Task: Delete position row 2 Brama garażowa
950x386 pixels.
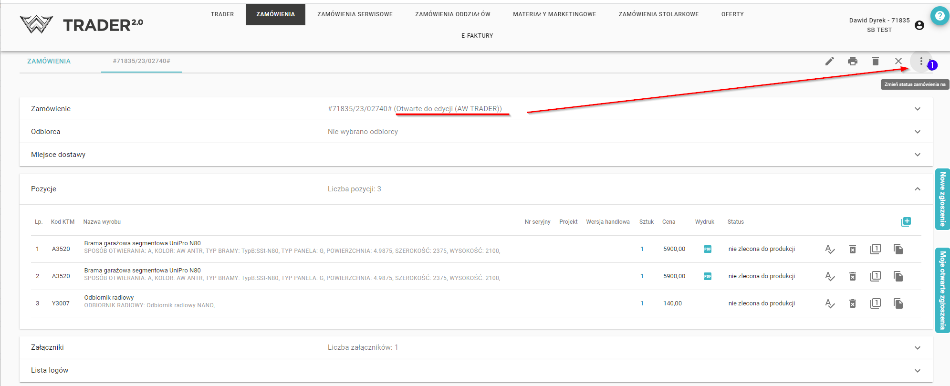Action: [853, 276]
